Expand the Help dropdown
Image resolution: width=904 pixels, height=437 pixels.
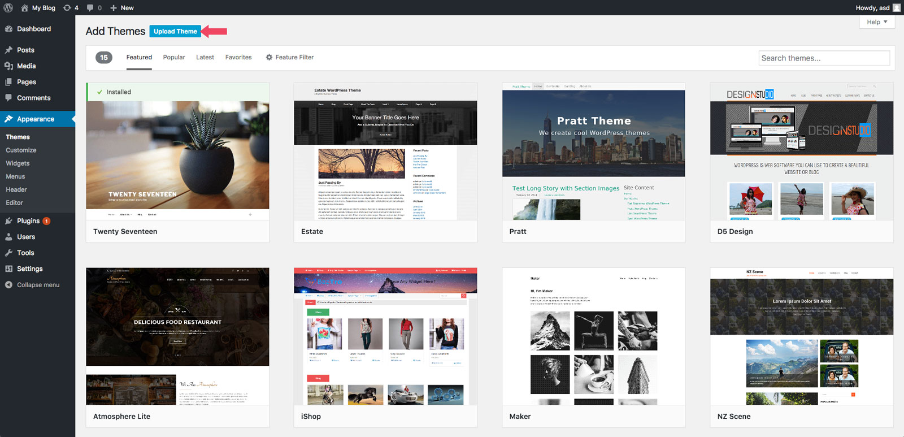tap(877, 22)
